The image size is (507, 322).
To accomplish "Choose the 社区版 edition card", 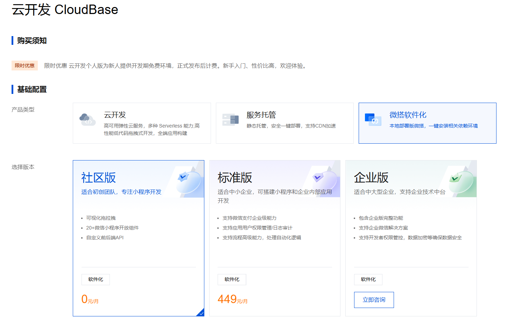I will coord(139,238).
